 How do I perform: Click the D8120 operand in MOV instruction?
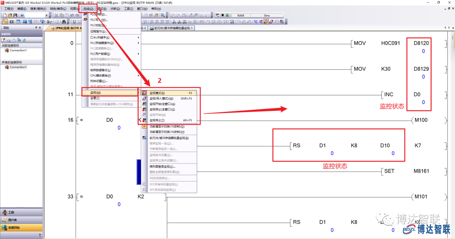pos(421,43)
